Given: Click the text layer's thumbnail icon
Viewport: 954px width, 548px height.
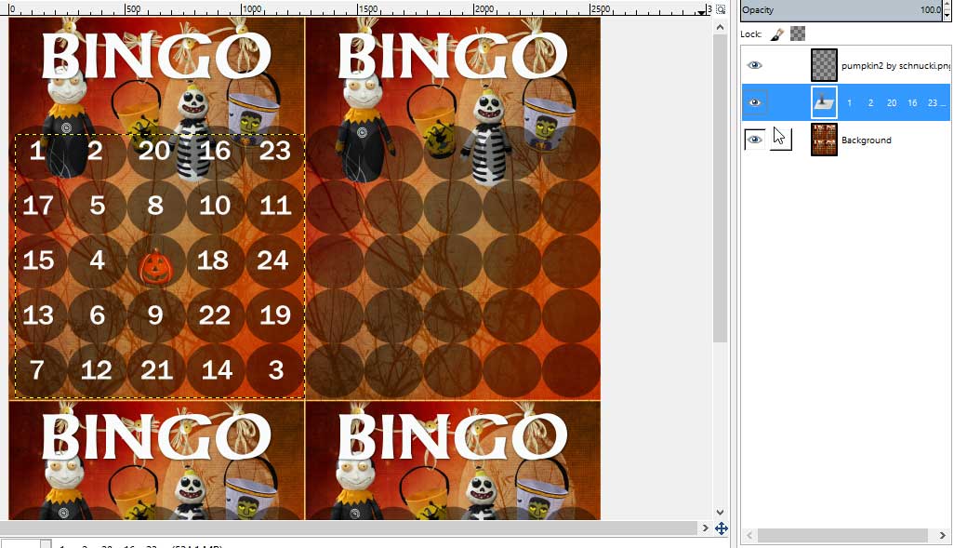Looking at the screenshot, I should (824, 102).
